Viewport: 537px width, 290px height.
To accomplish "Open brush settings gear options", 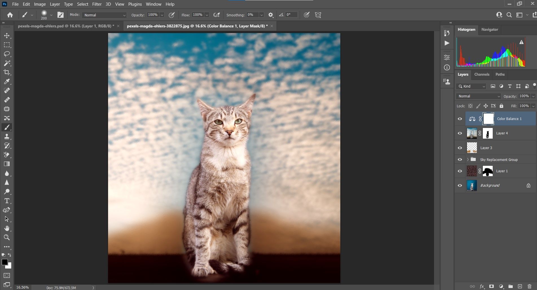I will tap(271, 15).
